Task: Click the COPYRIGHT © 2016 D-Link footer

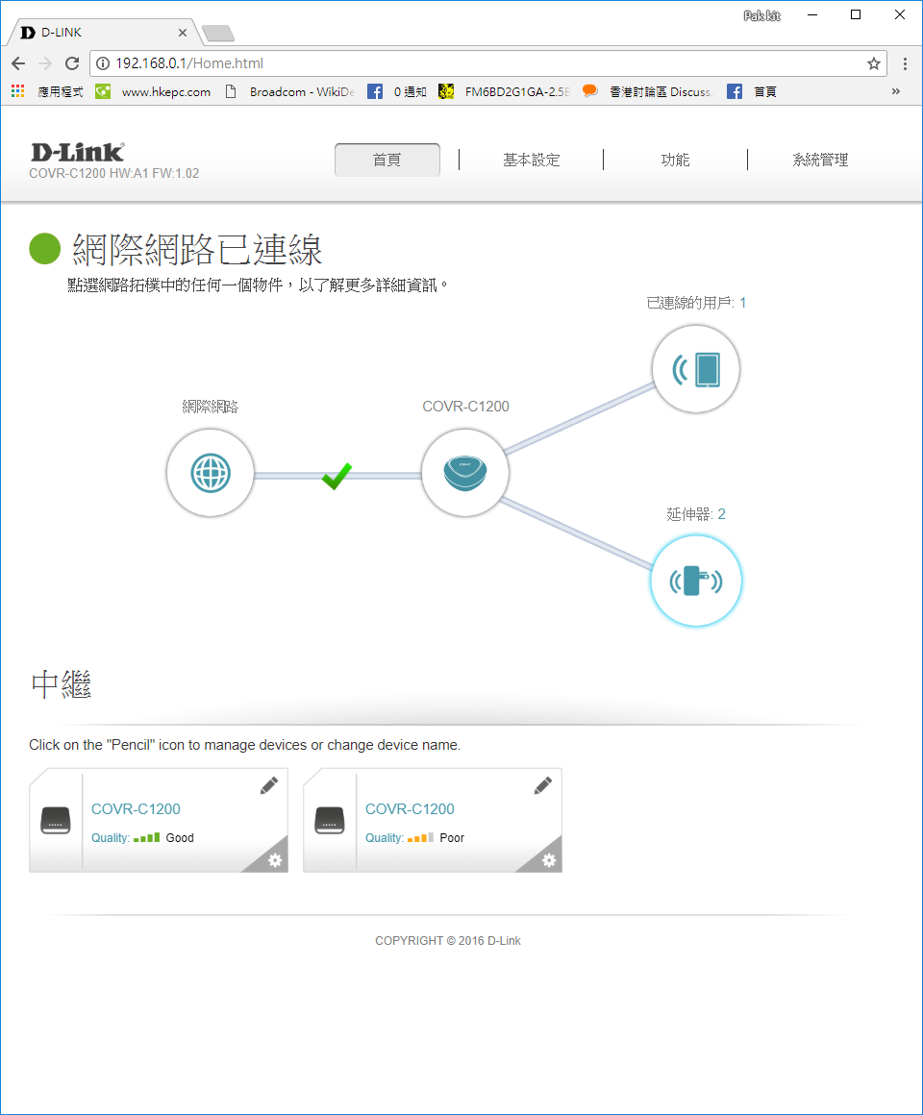Action: (x=448, y=941)
